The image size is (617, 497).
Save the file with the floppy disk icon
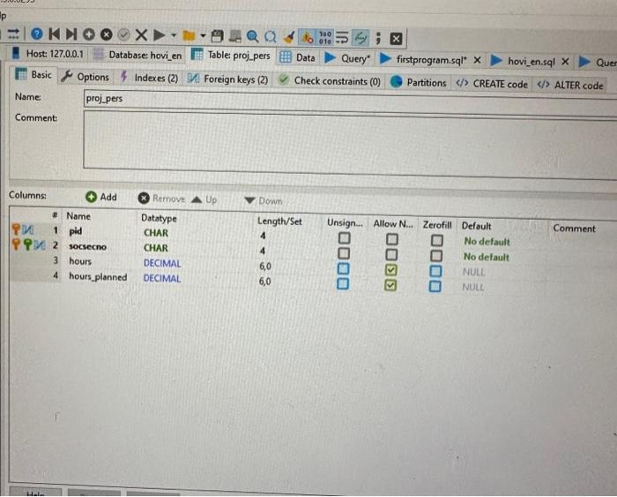coord(217,36)
